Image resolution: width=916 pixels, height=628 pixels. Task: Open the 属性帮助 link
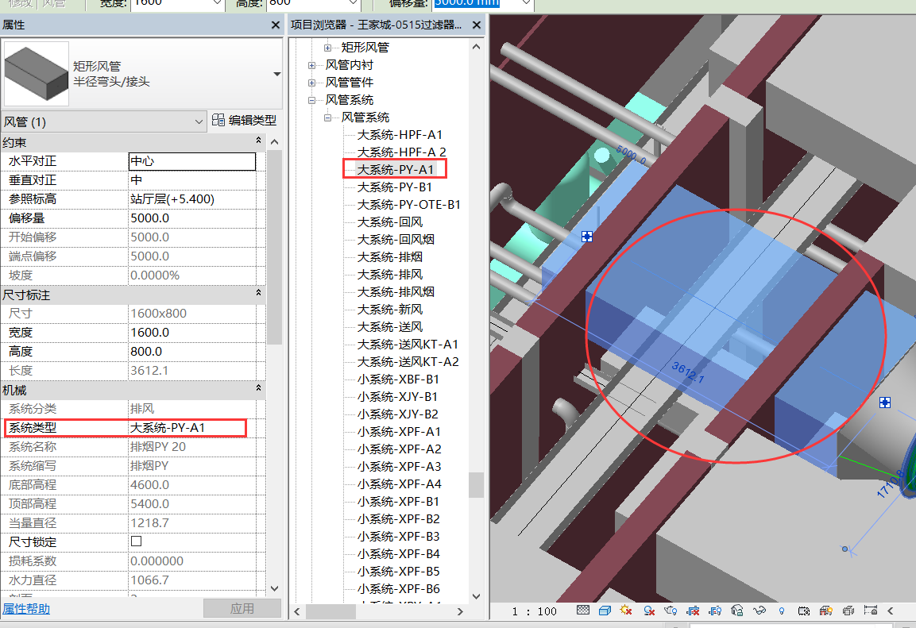pyautogui.click(x=25, y=609)
